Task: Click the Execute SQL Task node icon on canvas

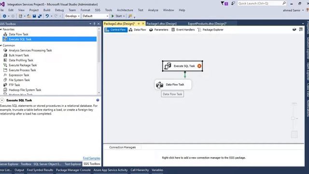Action: point(168,66)
